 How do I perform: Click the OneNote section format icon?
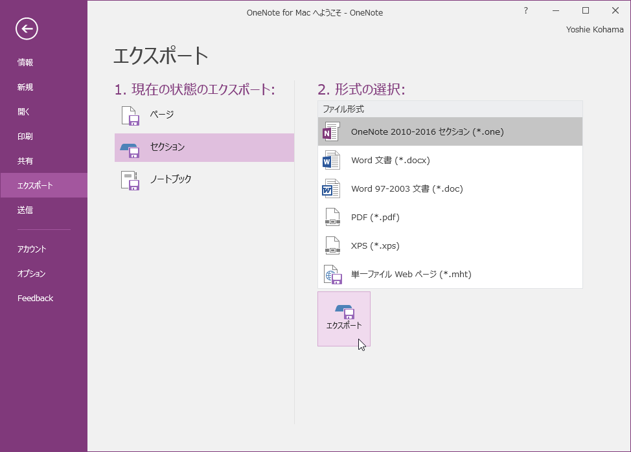pyautogui.click(x=331, y=131)
